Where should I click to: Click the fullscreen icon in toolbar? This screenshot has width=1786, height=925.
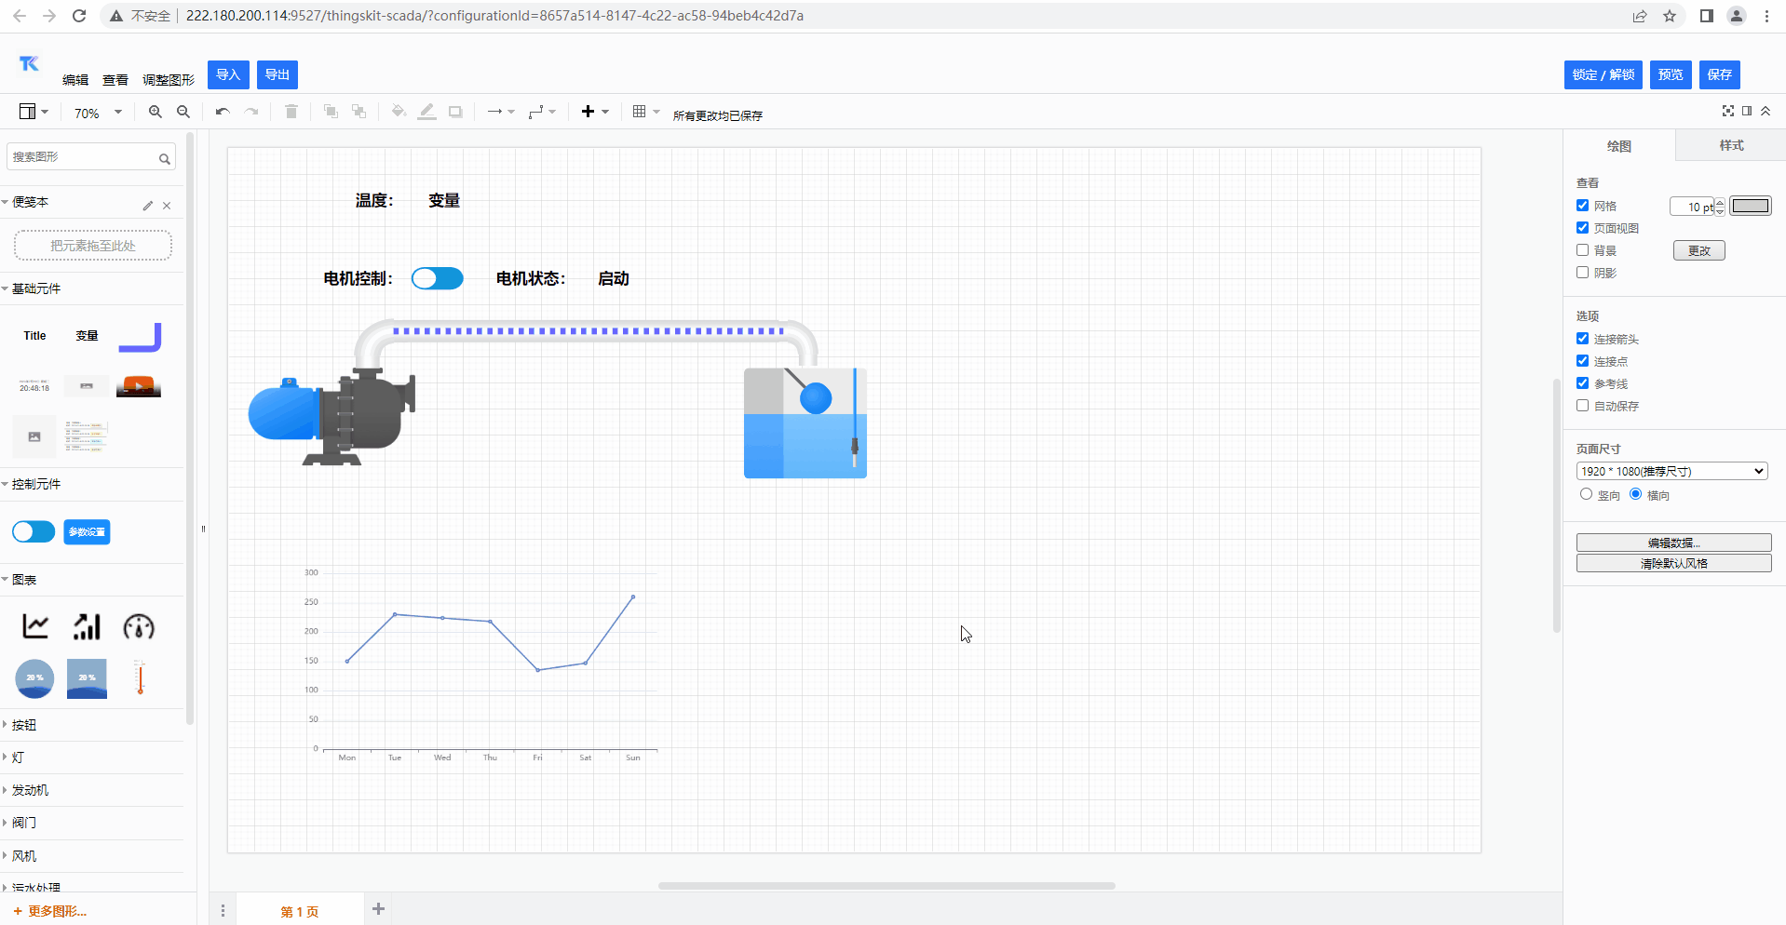(1727, 111)
